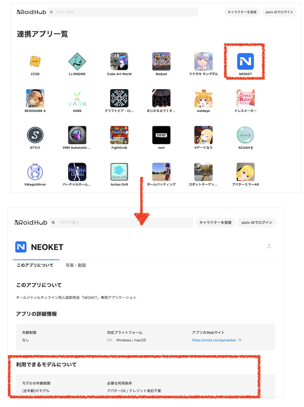This screenshot has height=407, width=304.
Task: Open the STYLY app icon
Action: [35, 135]
